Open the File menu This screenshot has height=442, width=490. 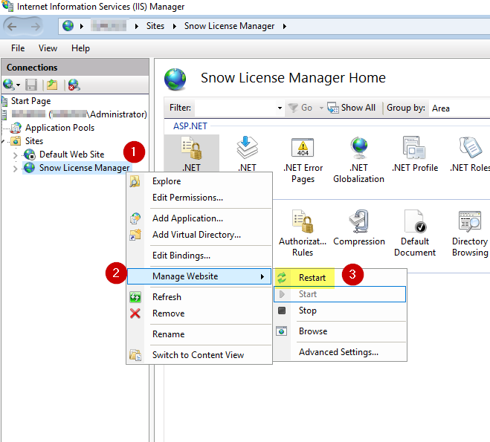(x=18, y=48)
